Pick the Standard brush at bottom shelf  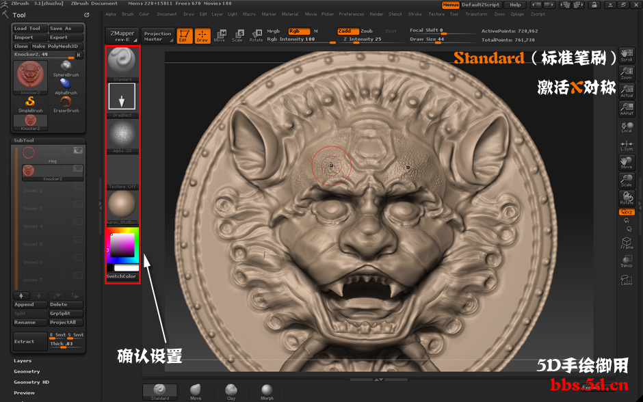(x=160, y=392)
